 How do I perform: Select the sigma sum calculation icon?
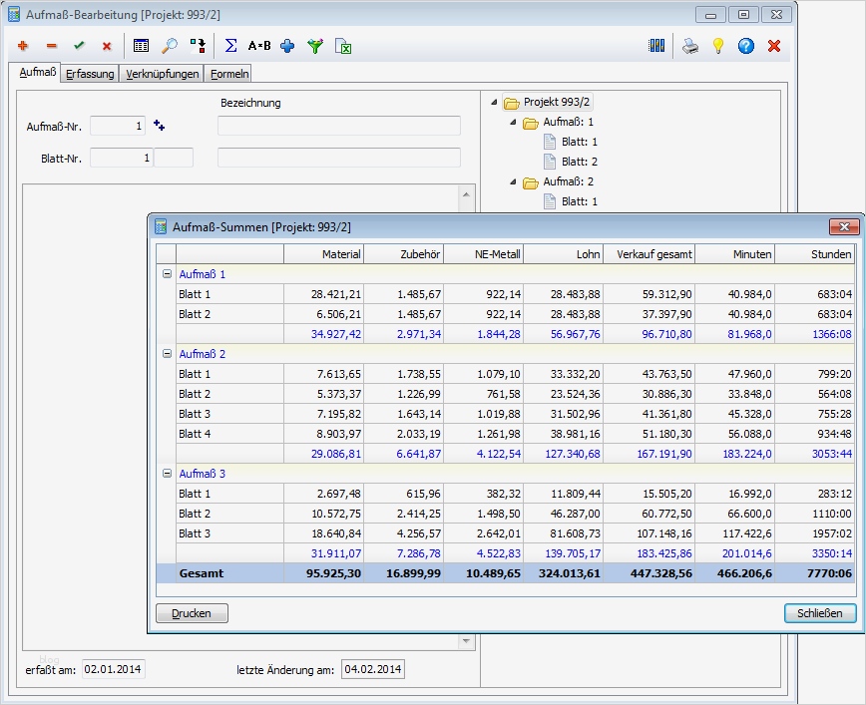[229, 46]
